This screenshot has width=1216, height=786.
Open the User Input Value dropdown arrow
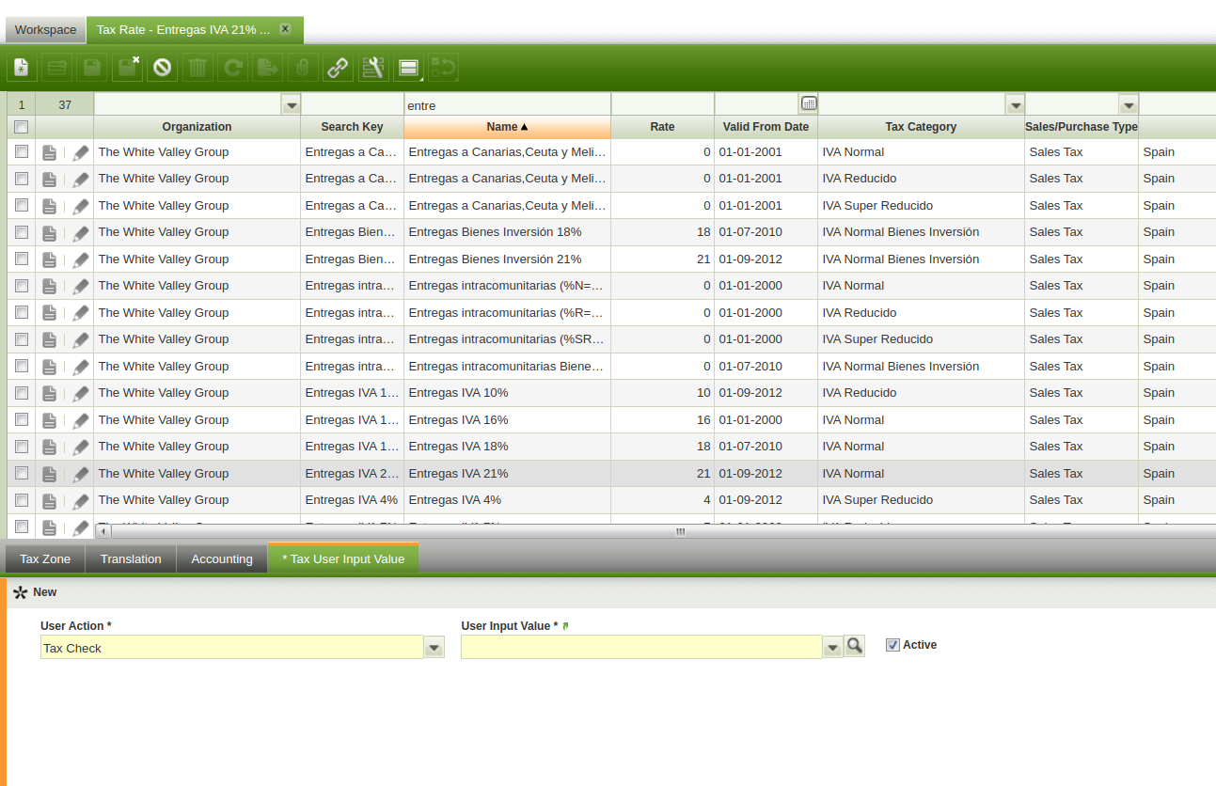click(x=832, y=647)
